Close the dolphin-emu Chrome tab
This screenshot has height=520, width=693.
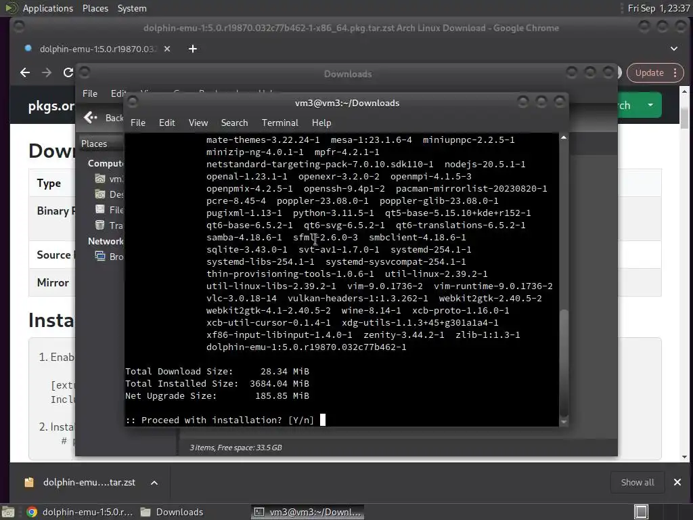coord(167,49)
